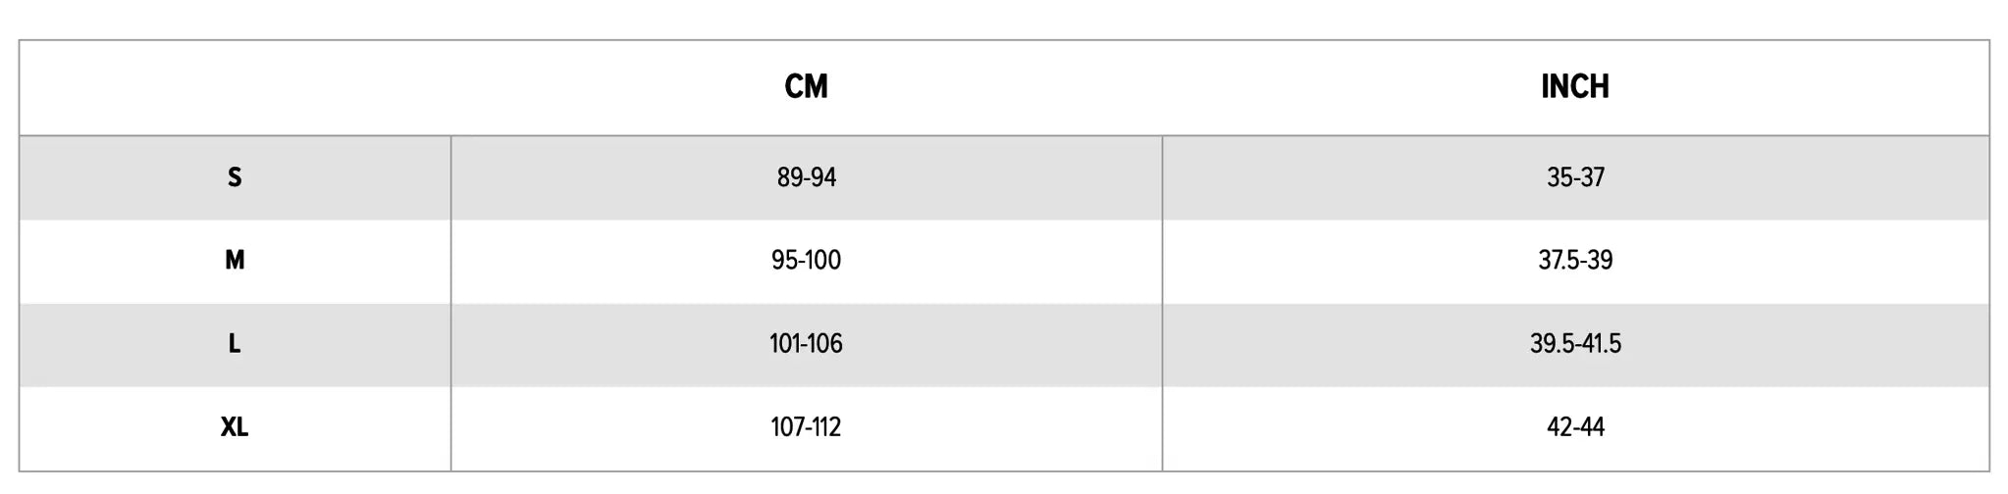The image size is (2008, 494).
Task: Click the 89-94 cell
Action: (806, 177)
